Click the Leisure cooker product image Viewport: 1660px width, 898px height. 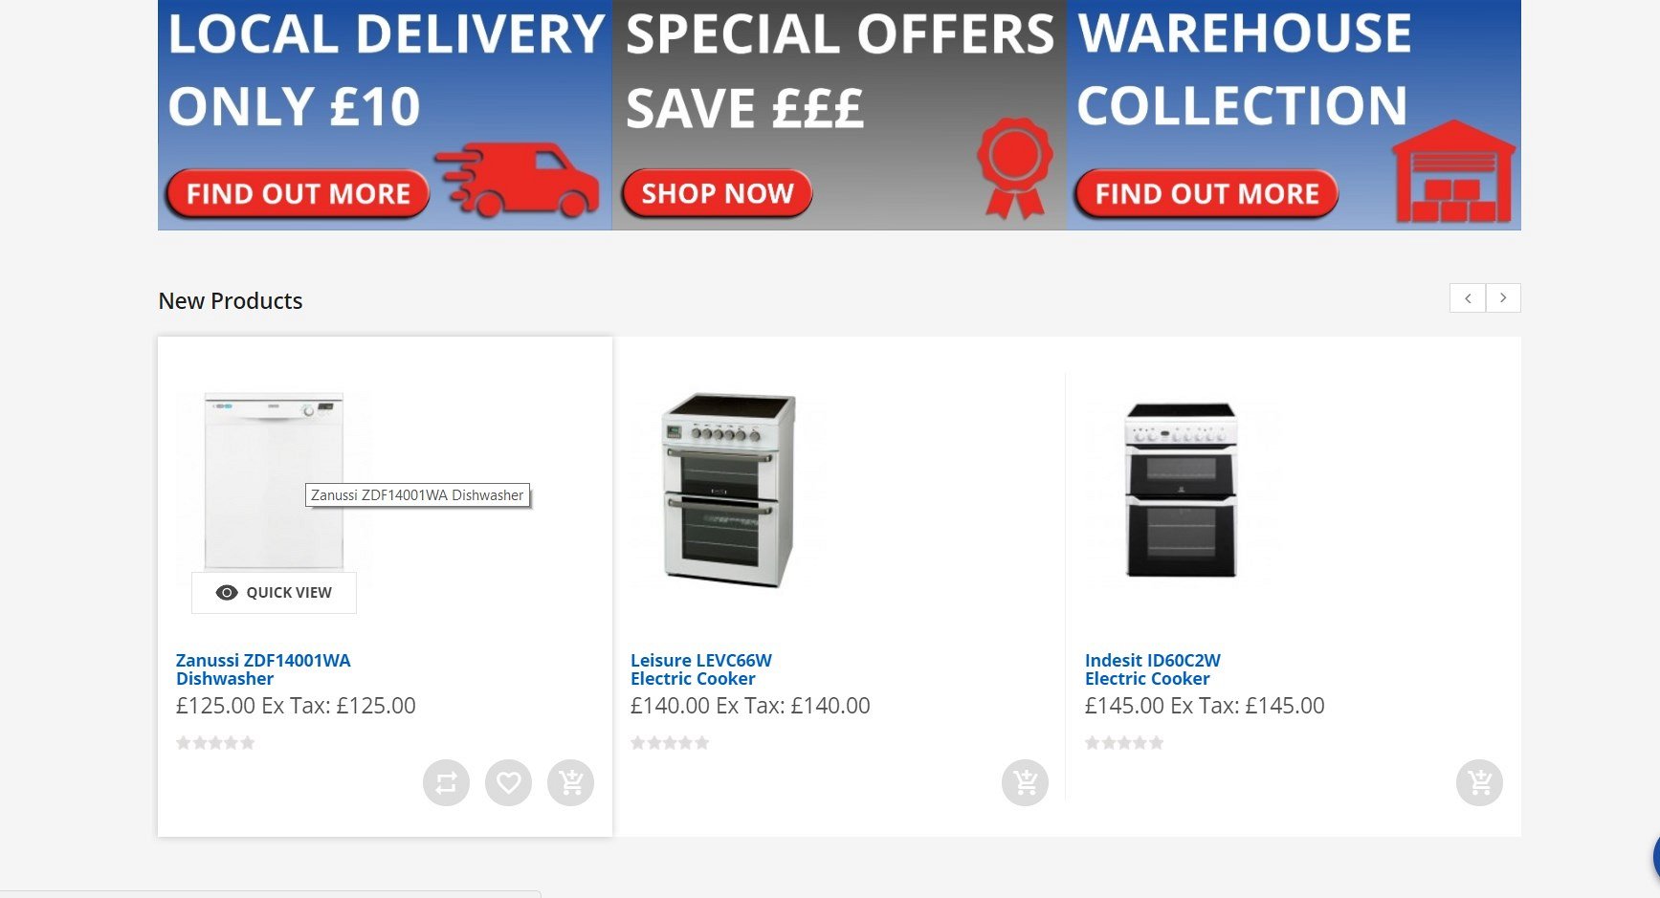click(729, 489)
